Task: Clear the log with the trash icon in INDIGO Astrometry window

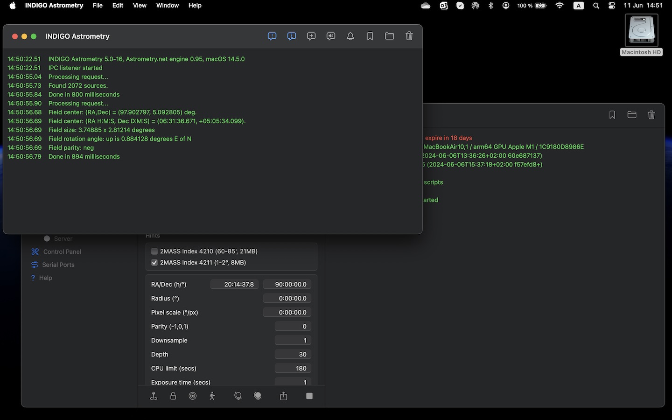Action: [x=409, y=36]
